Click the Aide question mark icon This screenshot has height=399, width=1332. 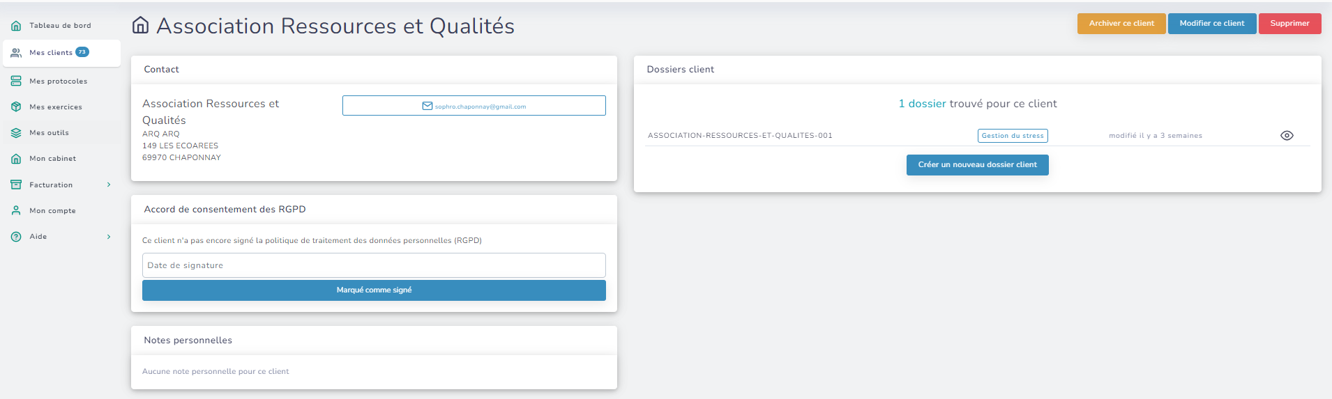click(x=16, y=237)
